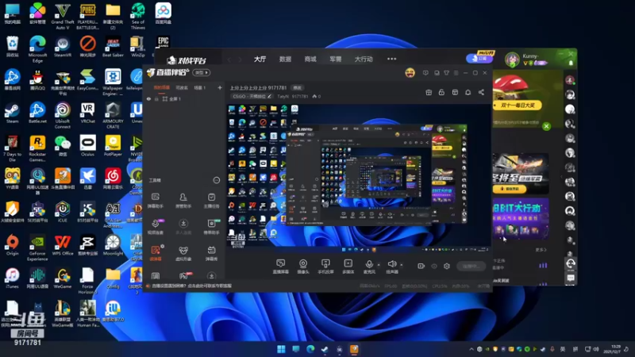Click the 更多 link under the ads
Image resolution: width=635 pixels, height=357 pixels.
click(541, 250)
